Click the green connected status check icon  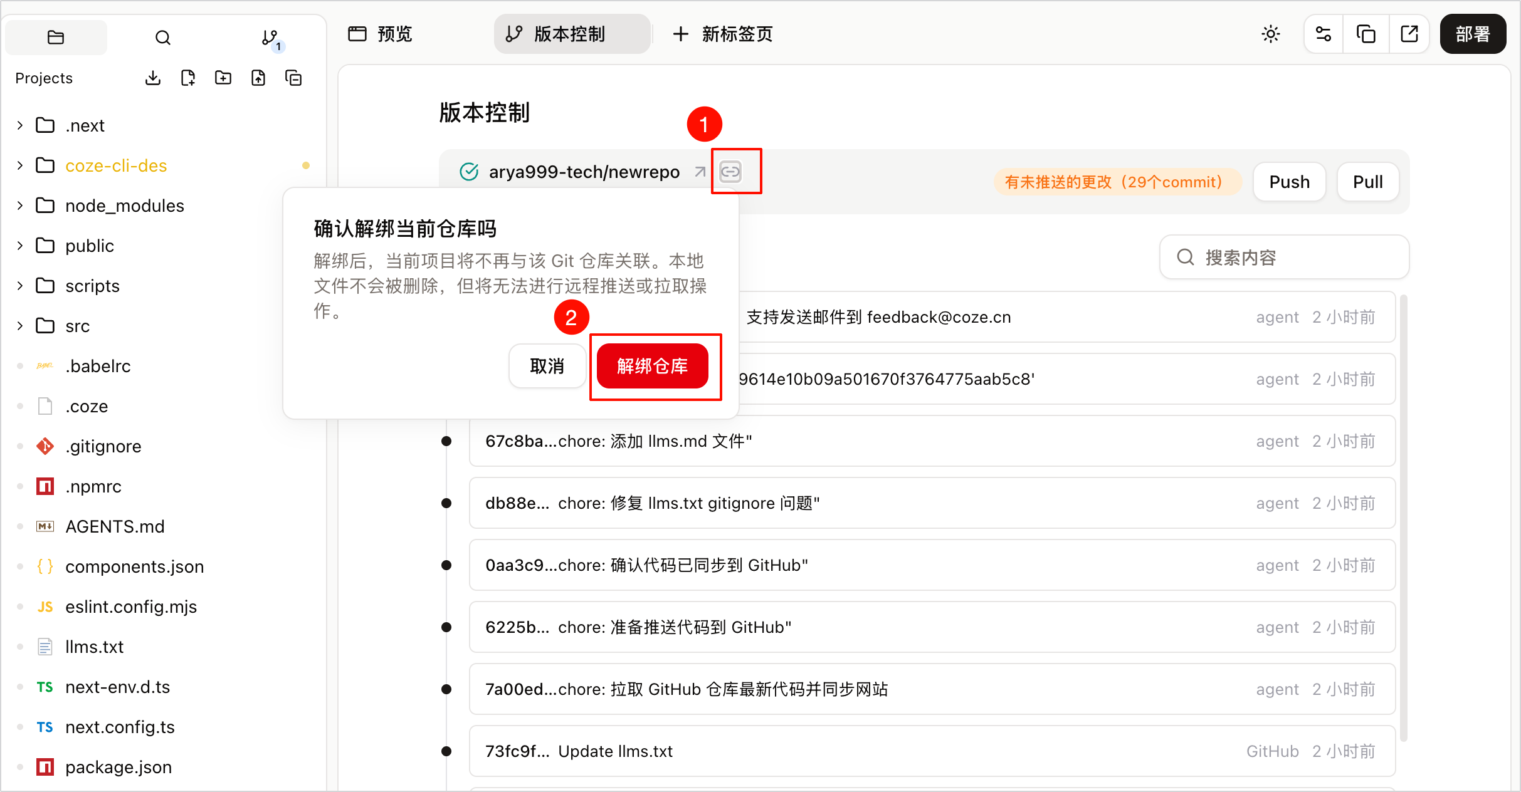(469, 171)
